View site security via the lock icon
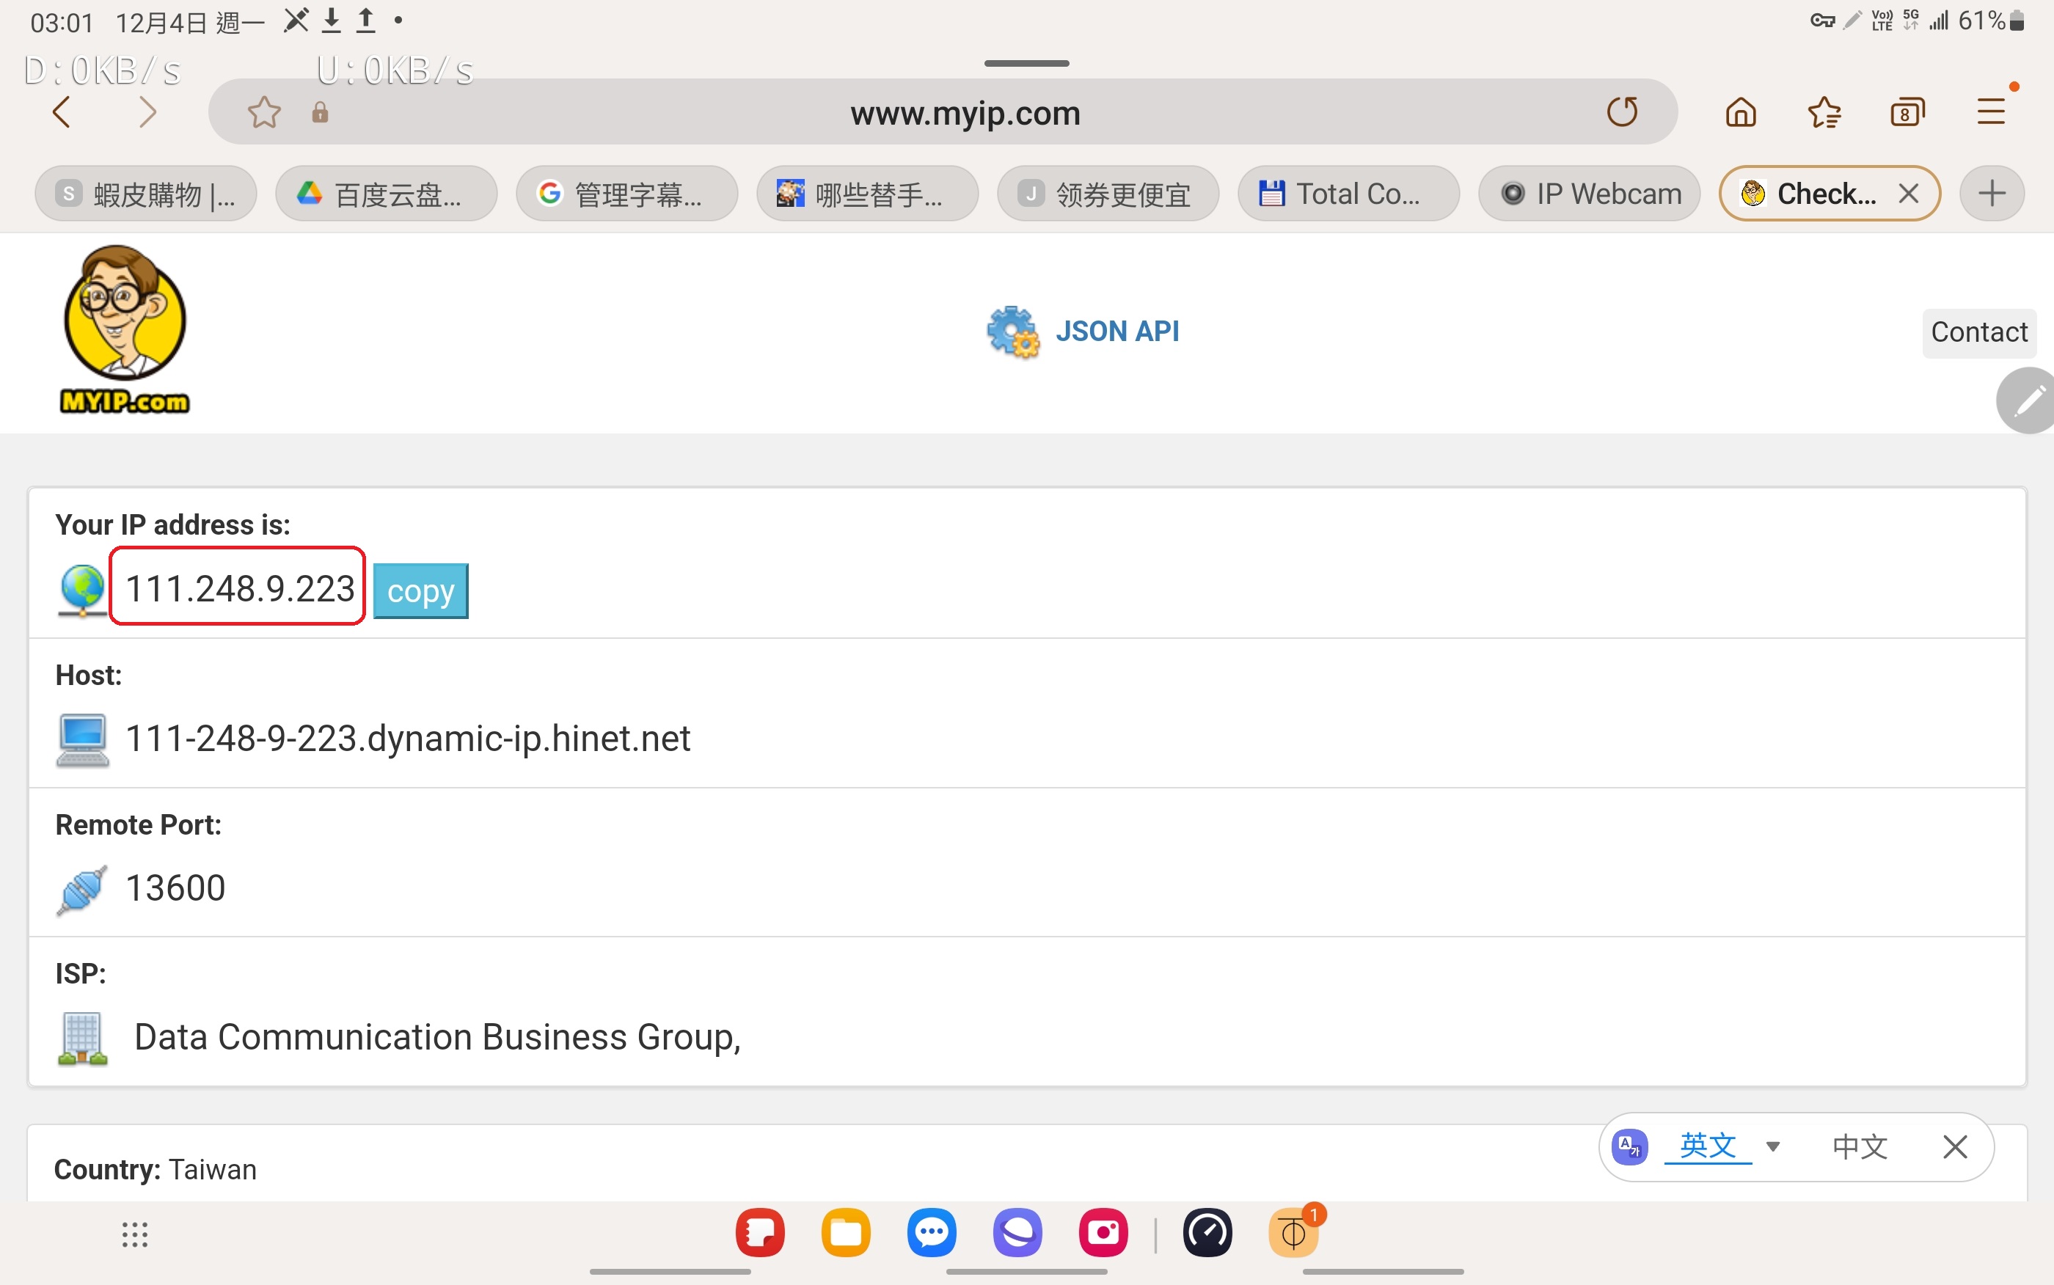This screenshot has width=2054, height=1285. (x=320, y=111)
